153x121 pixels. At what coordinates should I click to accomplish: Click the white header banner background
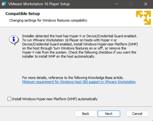(112, 18)
